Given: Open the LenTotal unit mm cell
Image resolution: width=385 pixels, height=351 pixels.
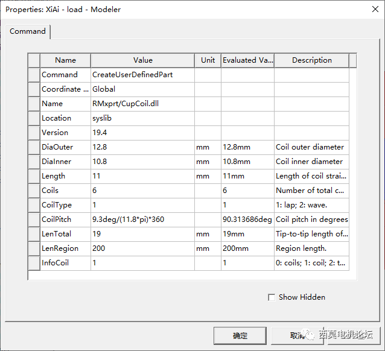Looking at the screenshot, I should (208, 234).
